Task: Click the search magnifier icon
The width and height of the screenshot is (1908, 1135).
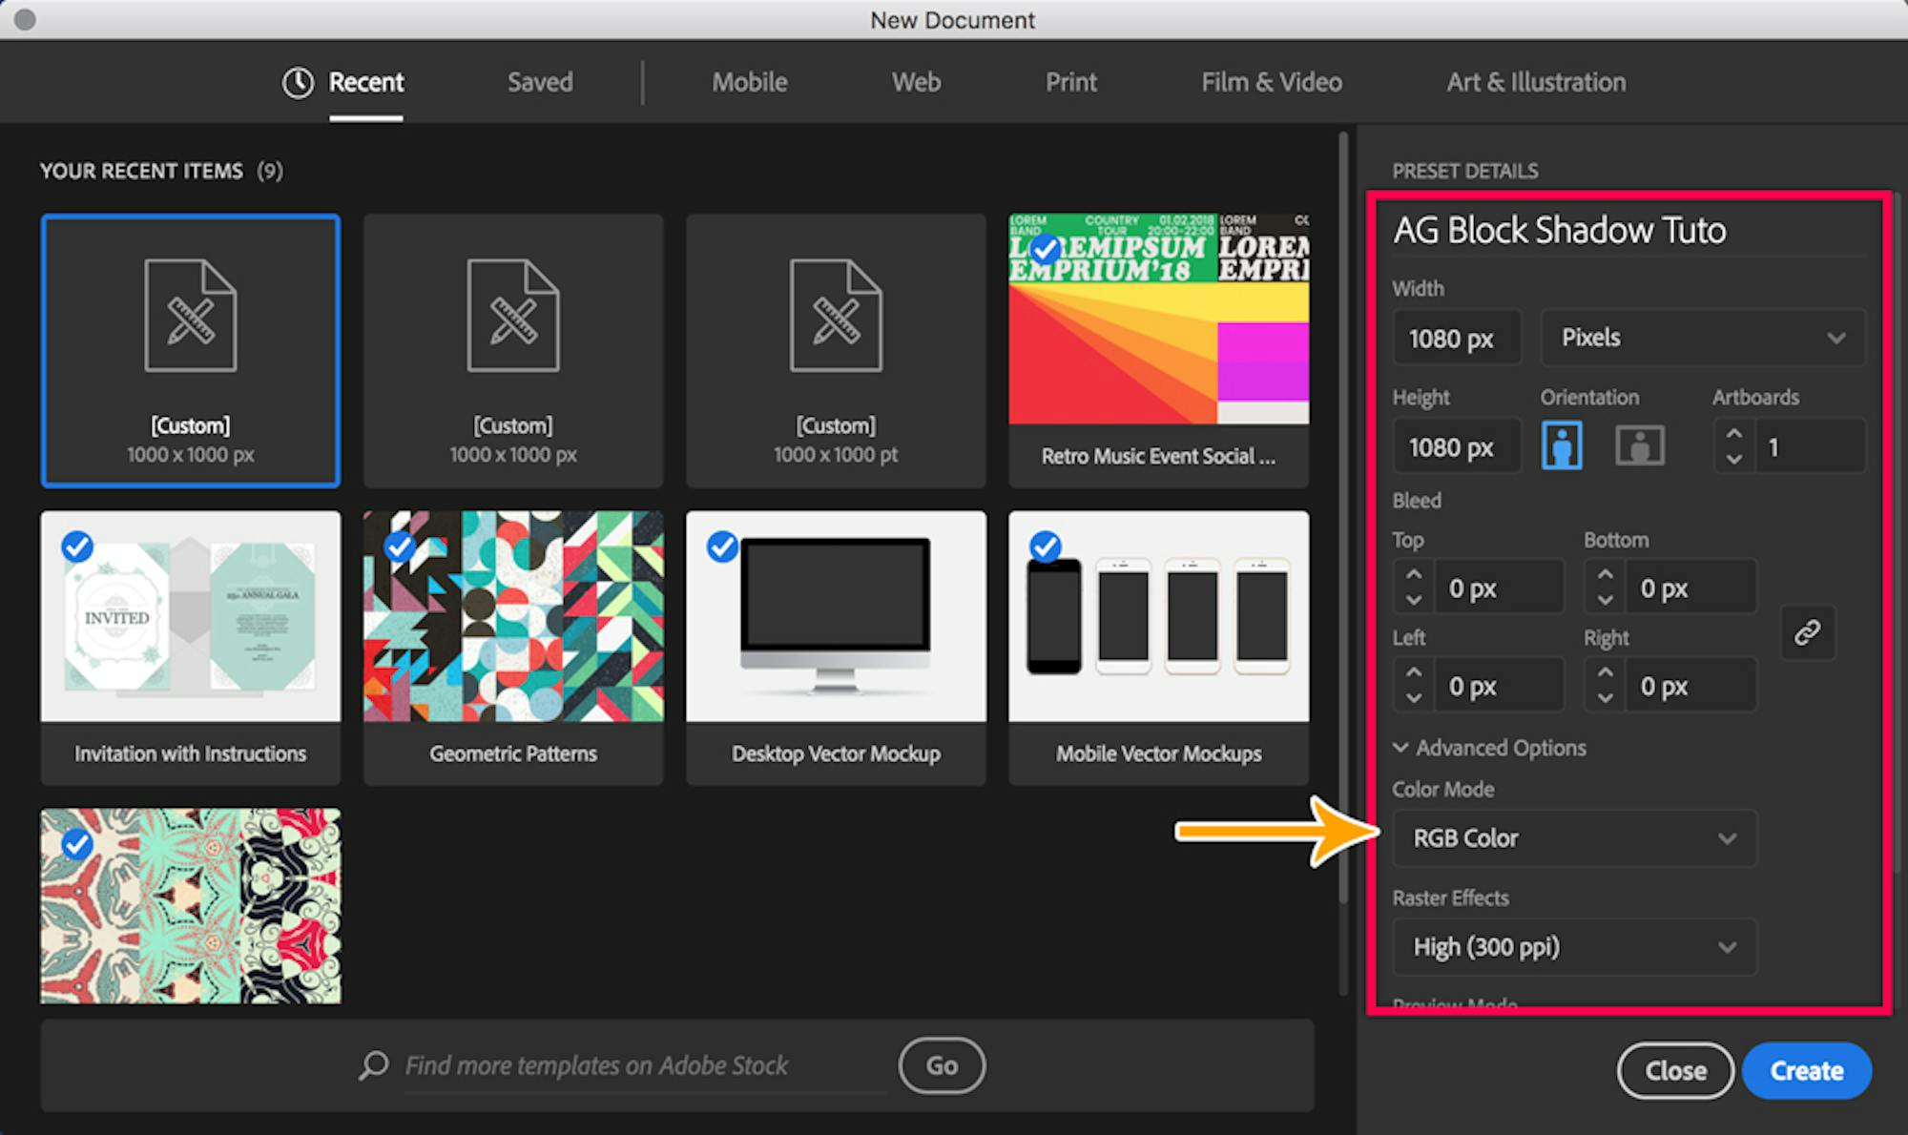Action: (374, 1065)
